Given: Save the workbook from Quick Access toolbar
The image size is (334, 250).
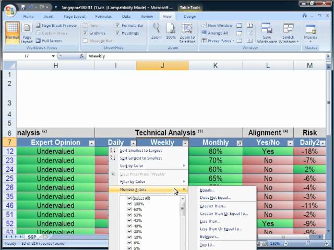Looking at the screenshot, I should 23,7.
